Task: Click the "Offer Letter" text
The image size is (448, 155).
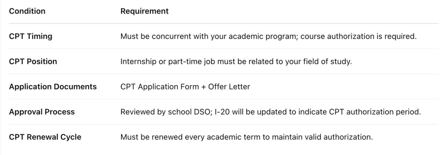Action: coord(229,87)
